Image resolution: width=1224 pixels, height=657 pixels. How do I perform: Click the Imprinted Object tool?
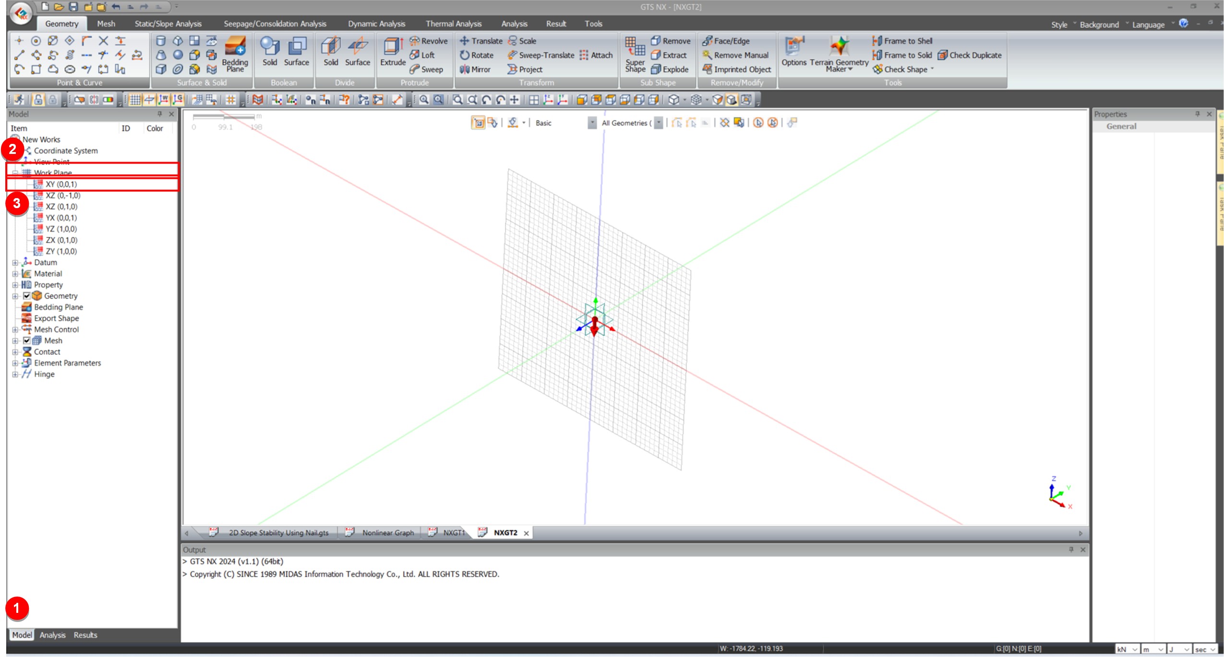(x=737, y=70)
